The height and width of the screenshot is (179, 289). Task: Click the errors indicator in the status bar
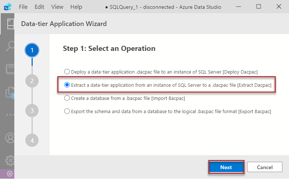(10, 174)
